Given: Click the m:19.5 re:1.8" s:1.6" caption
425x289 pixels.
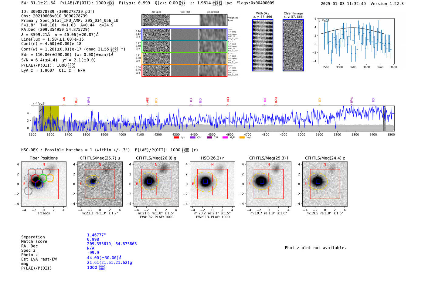Looking at the screenshot, I should 325,213.
